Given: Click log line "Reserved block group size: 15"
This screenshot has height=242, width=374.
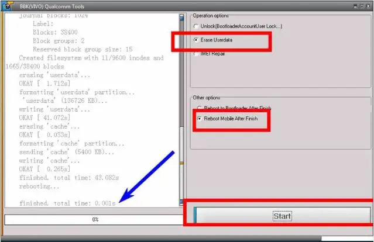Looking at the screenshot, I should (x=83, y=50).
